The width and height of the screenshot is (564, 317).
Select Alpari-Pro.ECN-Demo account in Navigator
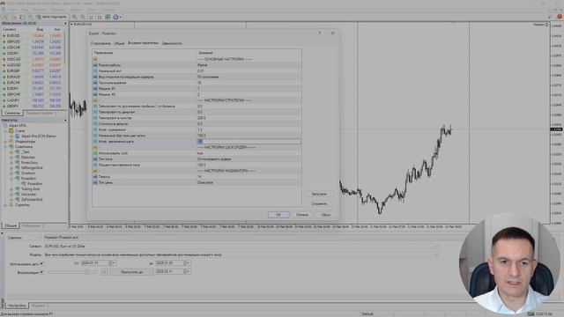tap(39, 136)
